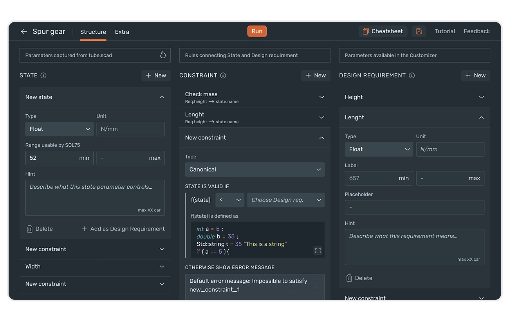Switch to the Extra tab
Screen dimensions: 509x321
click(122, 32)
